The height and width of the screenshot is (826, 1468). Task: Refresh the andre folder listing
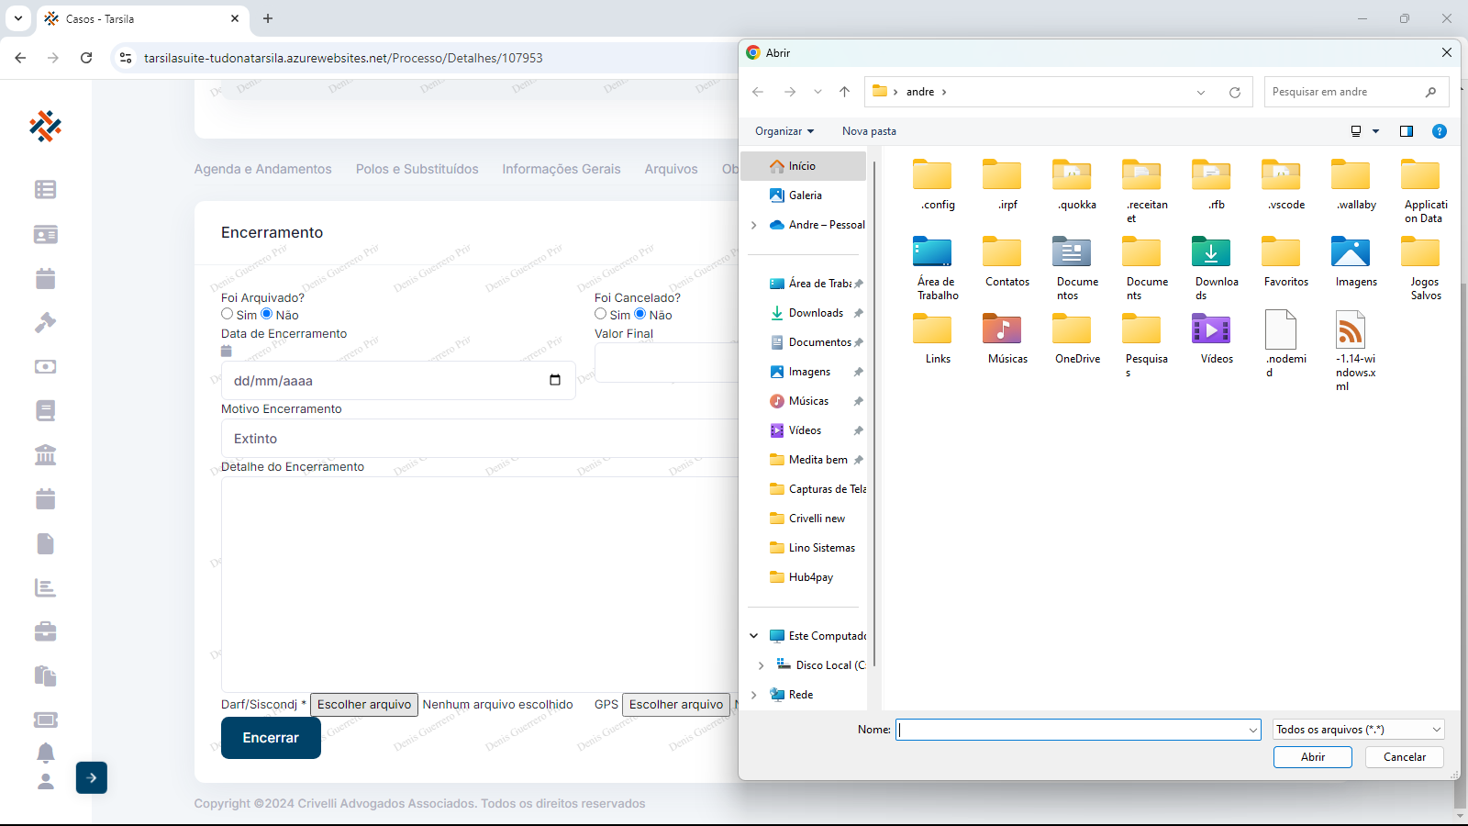coord(1234,92)
